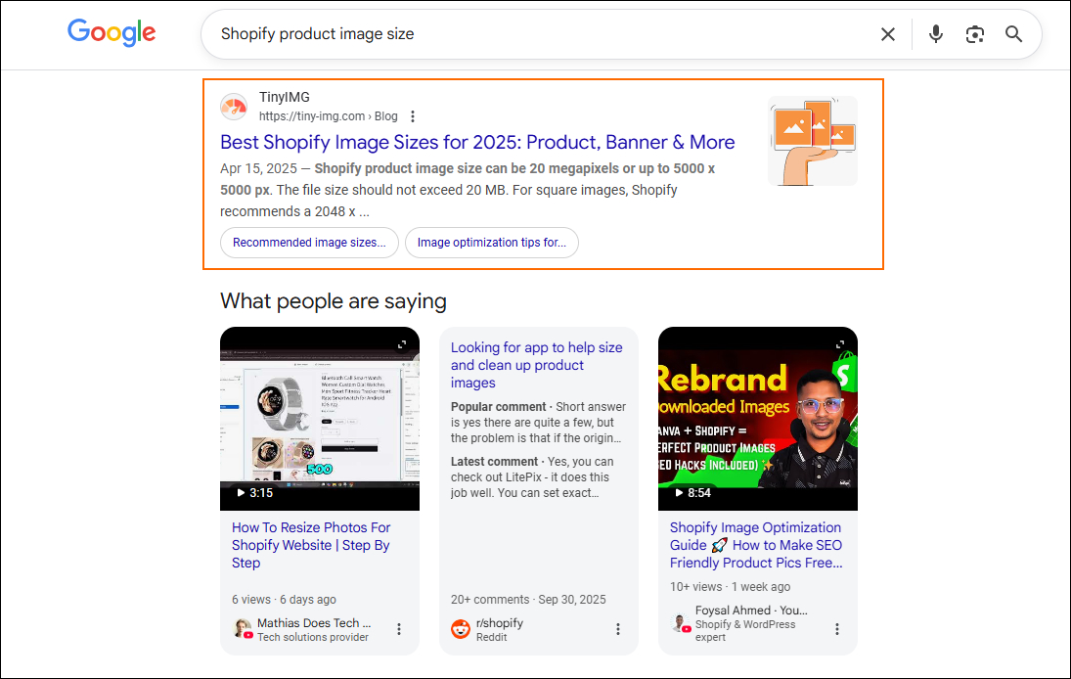
Task: Click the play icon on the 3:15 video
Action: (x=240, y=493)
